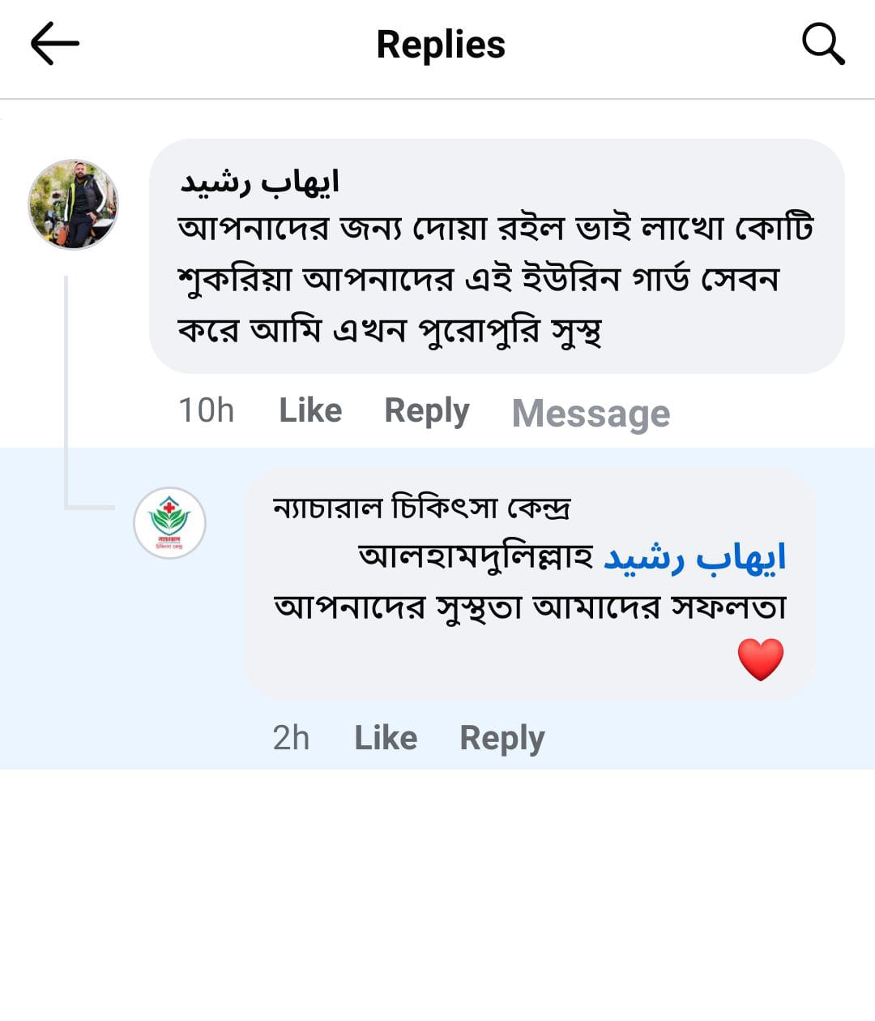This screenshot has width=875, height=1021.
Task: Open the first commenter's profile photo
Action: point(74,204)
